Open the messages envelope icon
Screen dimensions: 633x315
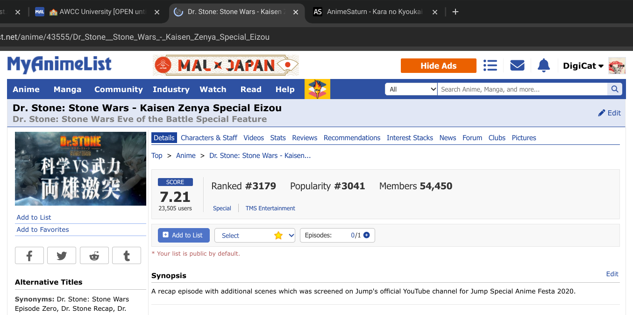[x=517, y=65]
